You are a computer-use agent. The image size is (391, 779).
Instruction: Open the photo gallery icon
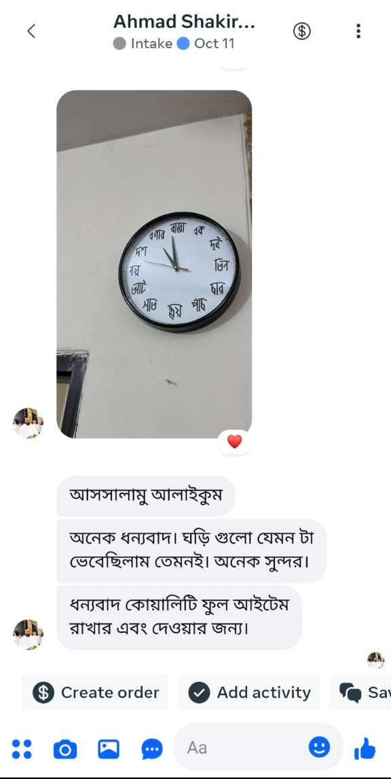pyautogui.click(x=109, y=748)
